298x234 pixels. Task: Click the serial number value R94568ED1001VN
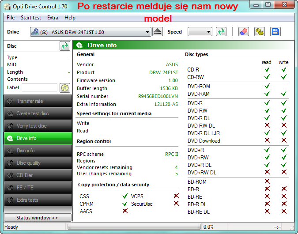tap(158, 96)
